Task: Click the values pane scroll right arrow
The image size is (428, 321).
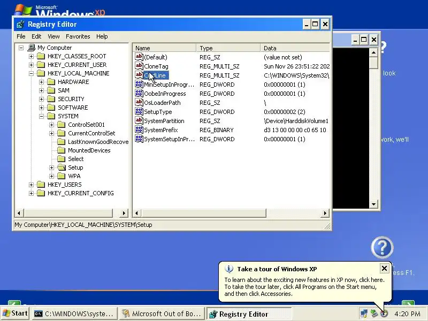Action: pyautogui.click(x=325, y=213)
